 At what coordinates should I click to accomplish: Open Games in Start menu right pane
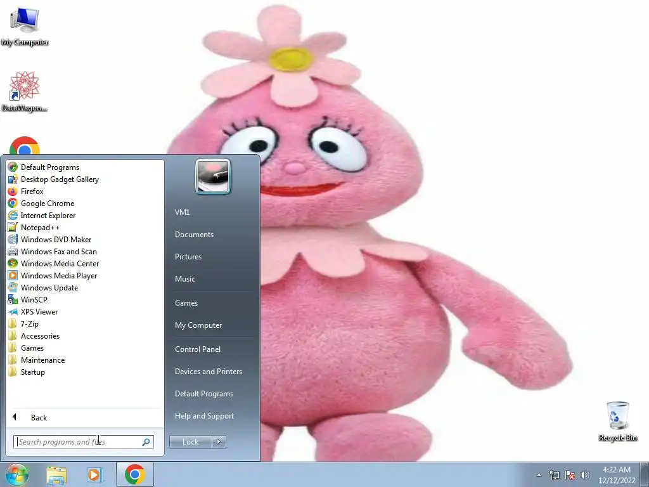click(x=186, y=302)
